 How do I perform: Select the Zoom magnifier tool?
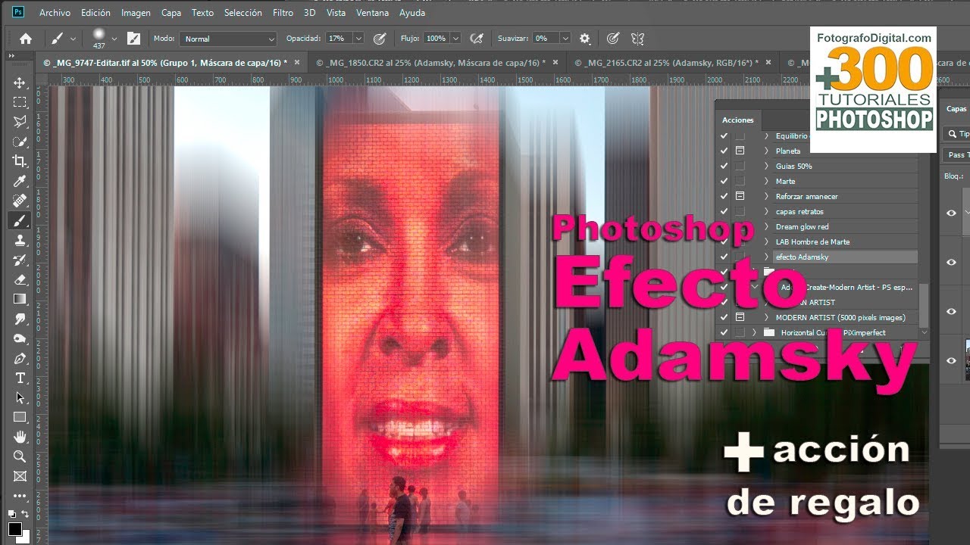(20, 456)
